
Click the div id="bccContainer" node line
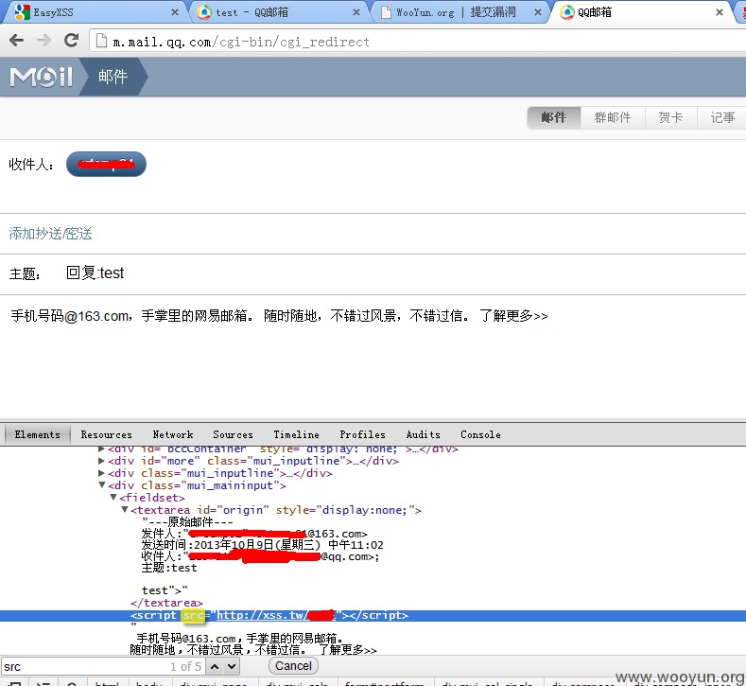click(283, 449)
